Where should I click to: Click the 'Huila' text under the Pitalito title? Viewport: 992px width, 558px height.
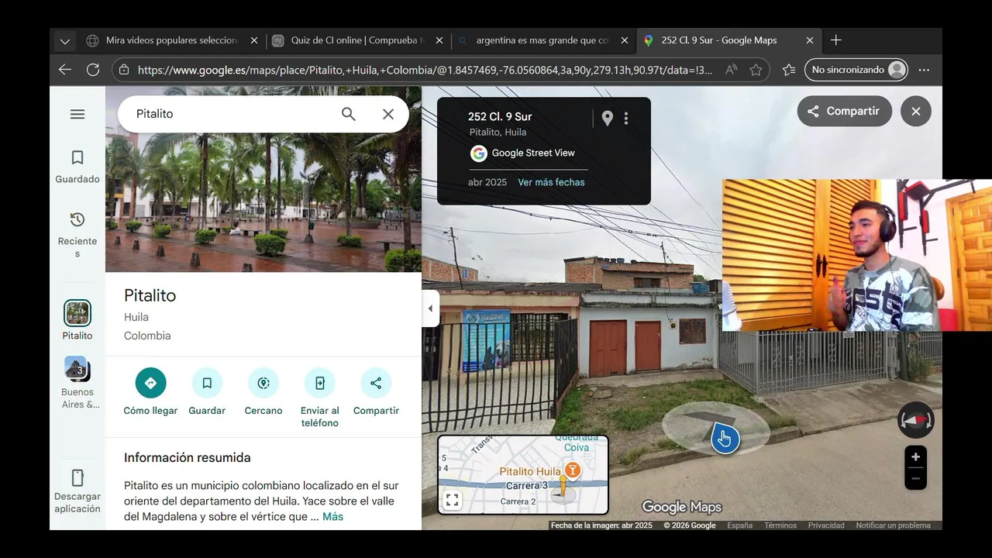[136, 317]
